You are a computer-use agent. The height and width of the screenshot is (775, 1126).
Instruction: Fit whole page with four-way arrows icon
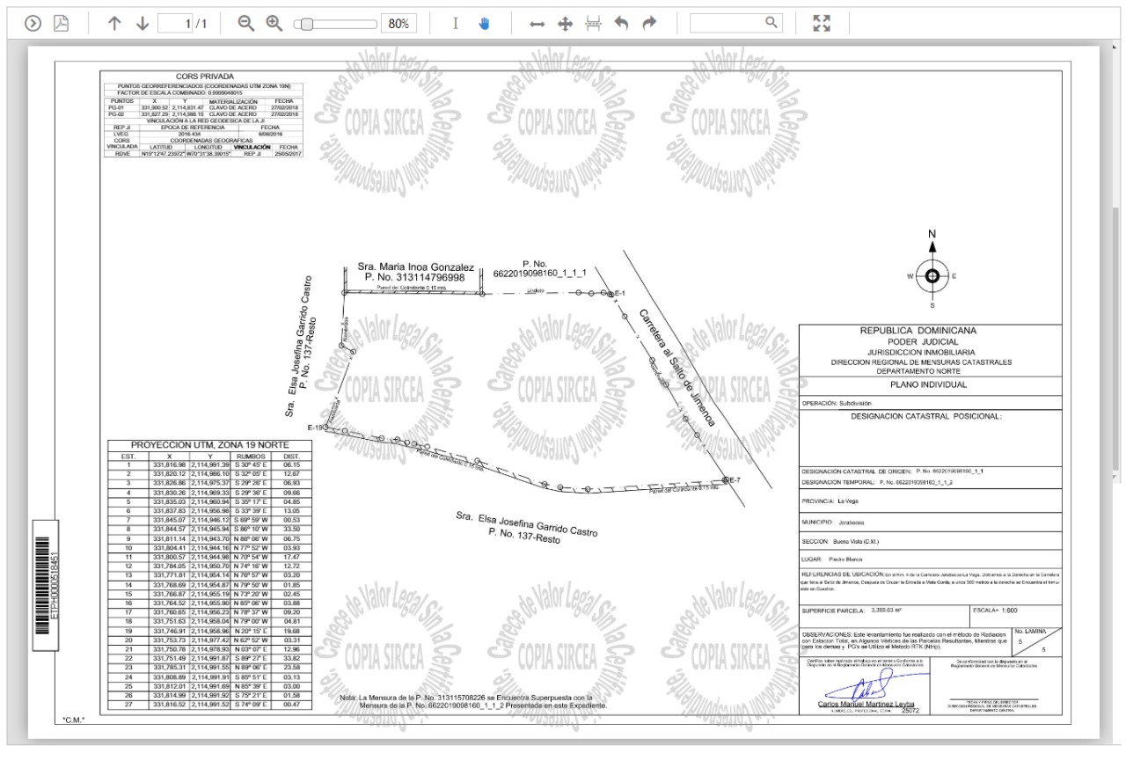pyautogui.click(x=565, y=24)
